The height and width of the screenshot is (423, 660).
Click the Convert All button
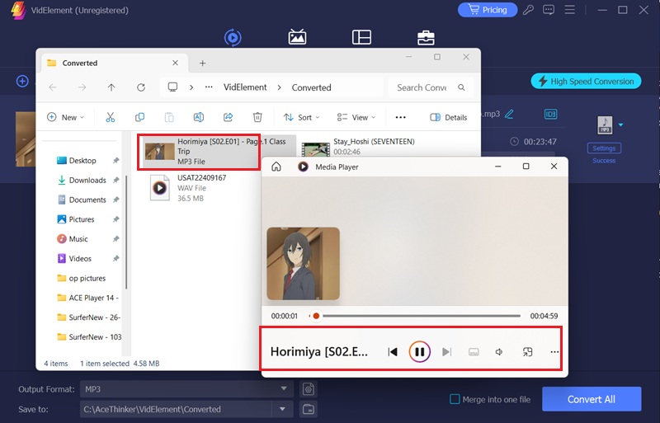[592, 399]
